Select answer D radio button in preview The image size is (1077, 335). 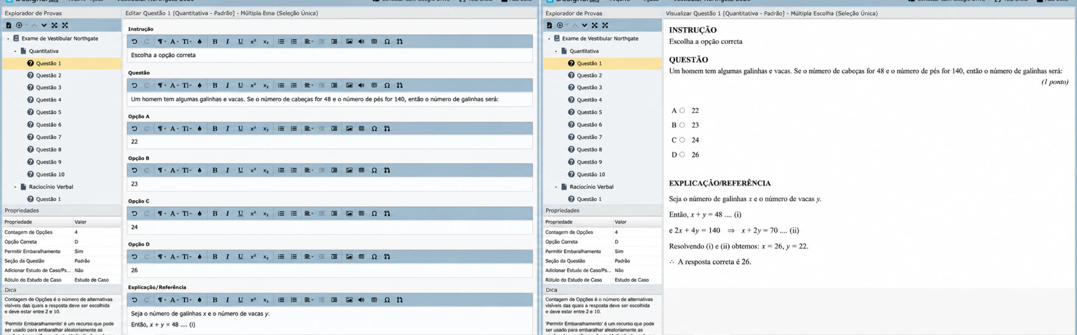click(682, 154)
